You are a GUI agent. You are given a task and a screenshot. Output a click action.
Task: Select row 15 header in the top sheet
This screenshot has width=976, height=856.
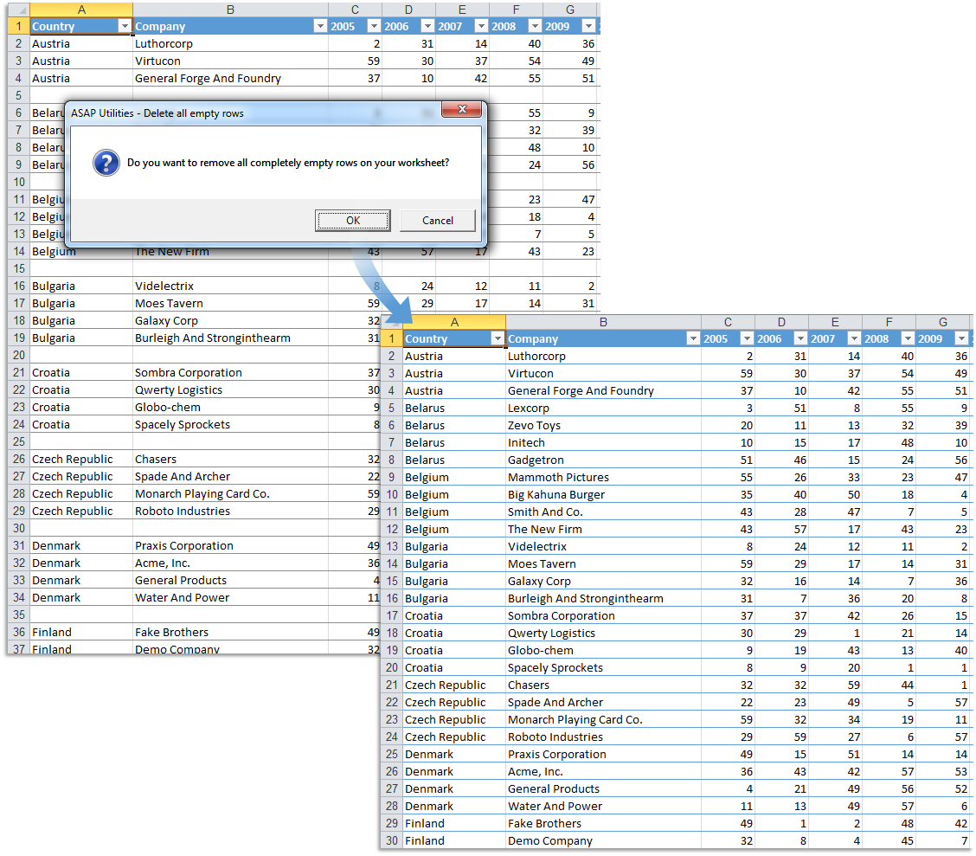pos(19,268)
